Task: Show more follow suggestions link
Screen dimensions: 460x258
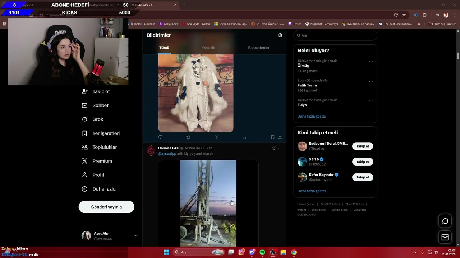Action: pos(312,191)
